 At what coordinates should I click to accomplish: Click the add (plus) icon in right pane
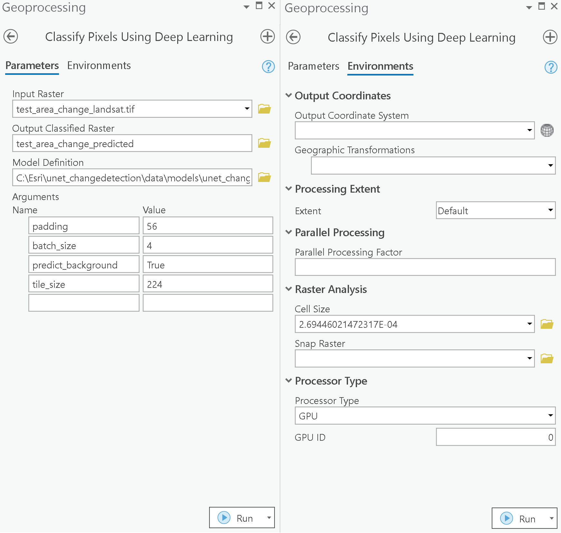(550, 37)
